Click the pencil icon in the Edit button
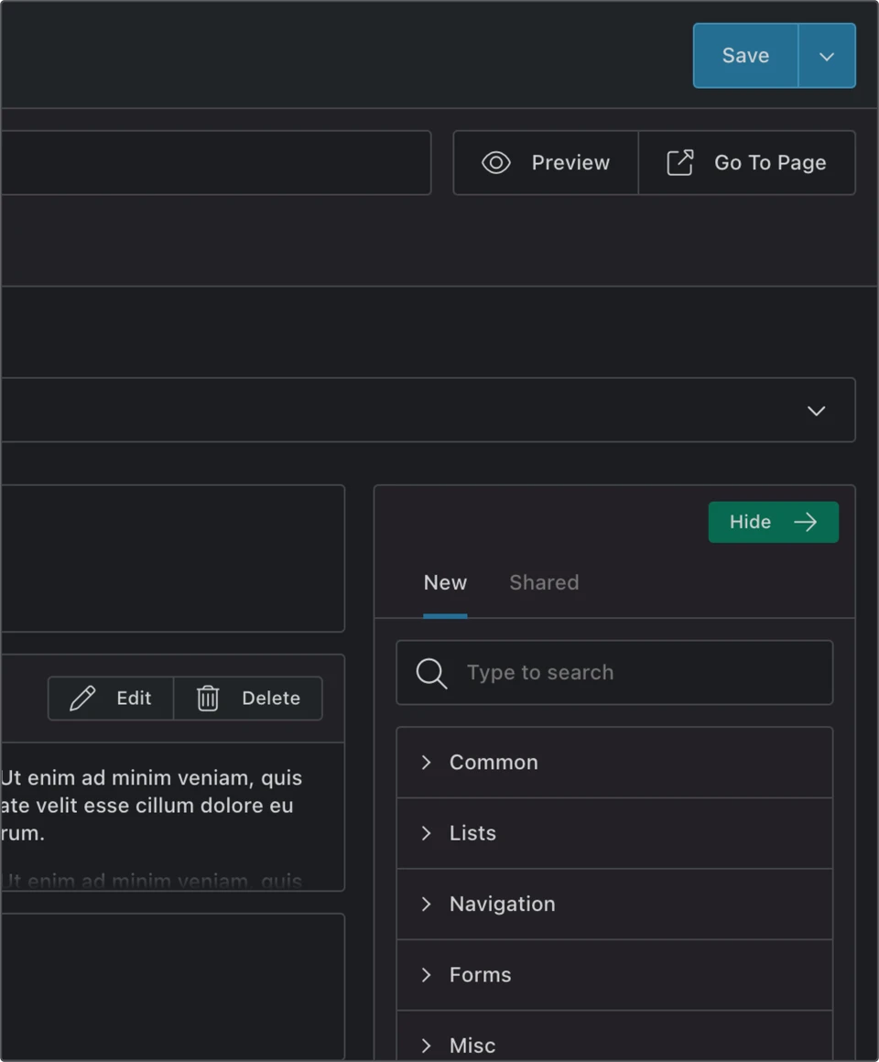 [82, 699]
